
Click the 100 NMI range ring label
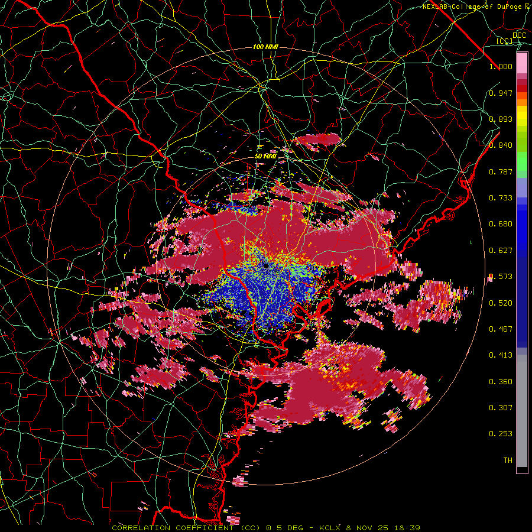pyautogui.click(x=265, y=47)
